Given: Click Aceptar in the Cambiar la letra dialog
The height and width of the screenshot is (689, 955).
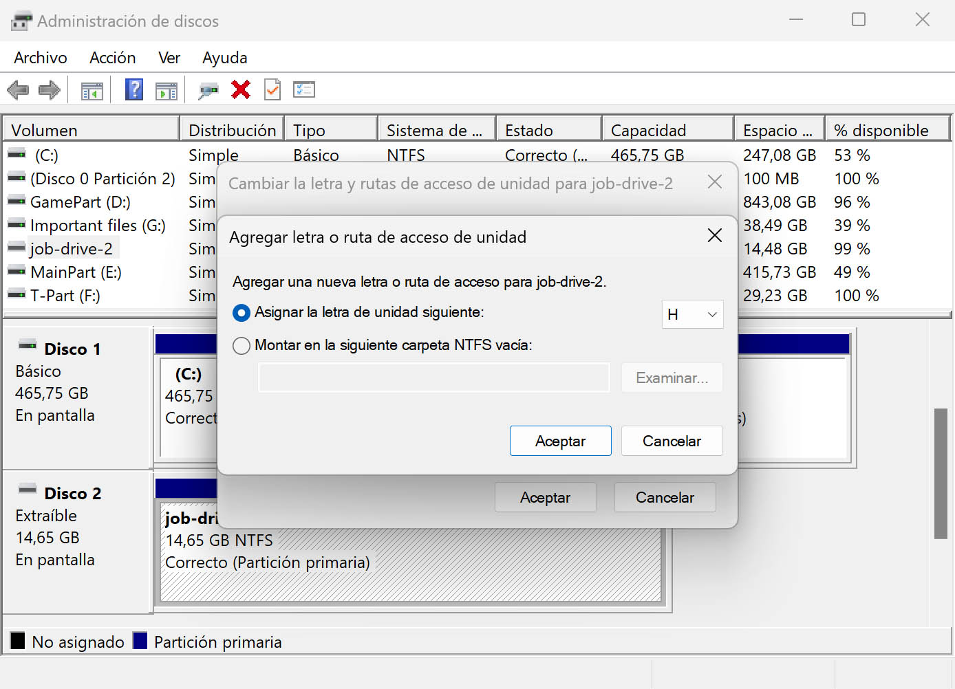Looking at the screenshot, I should pyautogui.click(x=545, y=497).
